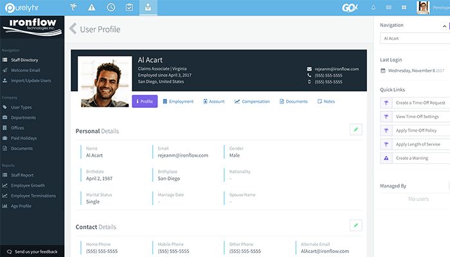Click Send us your feedback button
This screenshot has width=450, height=257.
click(32, 251)
